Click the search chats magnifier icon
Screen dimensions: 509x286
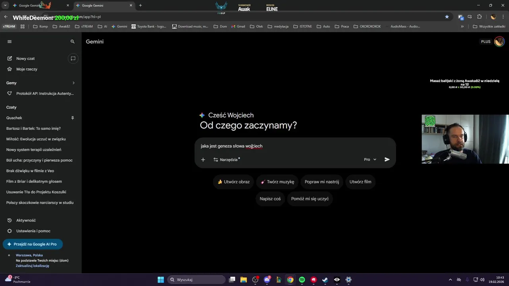coord(72,41)
